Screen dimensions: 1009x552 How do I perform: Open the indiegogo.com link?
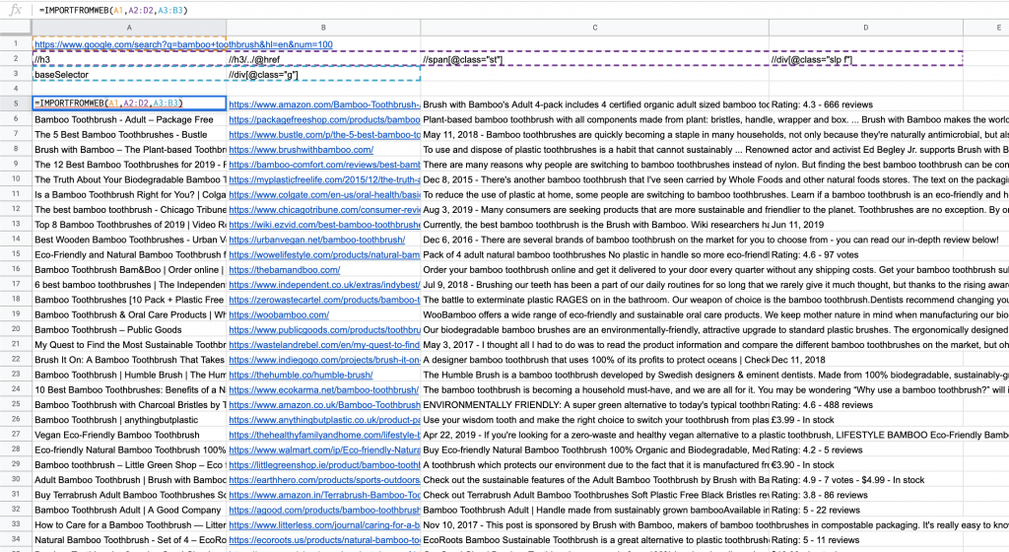point(324,361)
